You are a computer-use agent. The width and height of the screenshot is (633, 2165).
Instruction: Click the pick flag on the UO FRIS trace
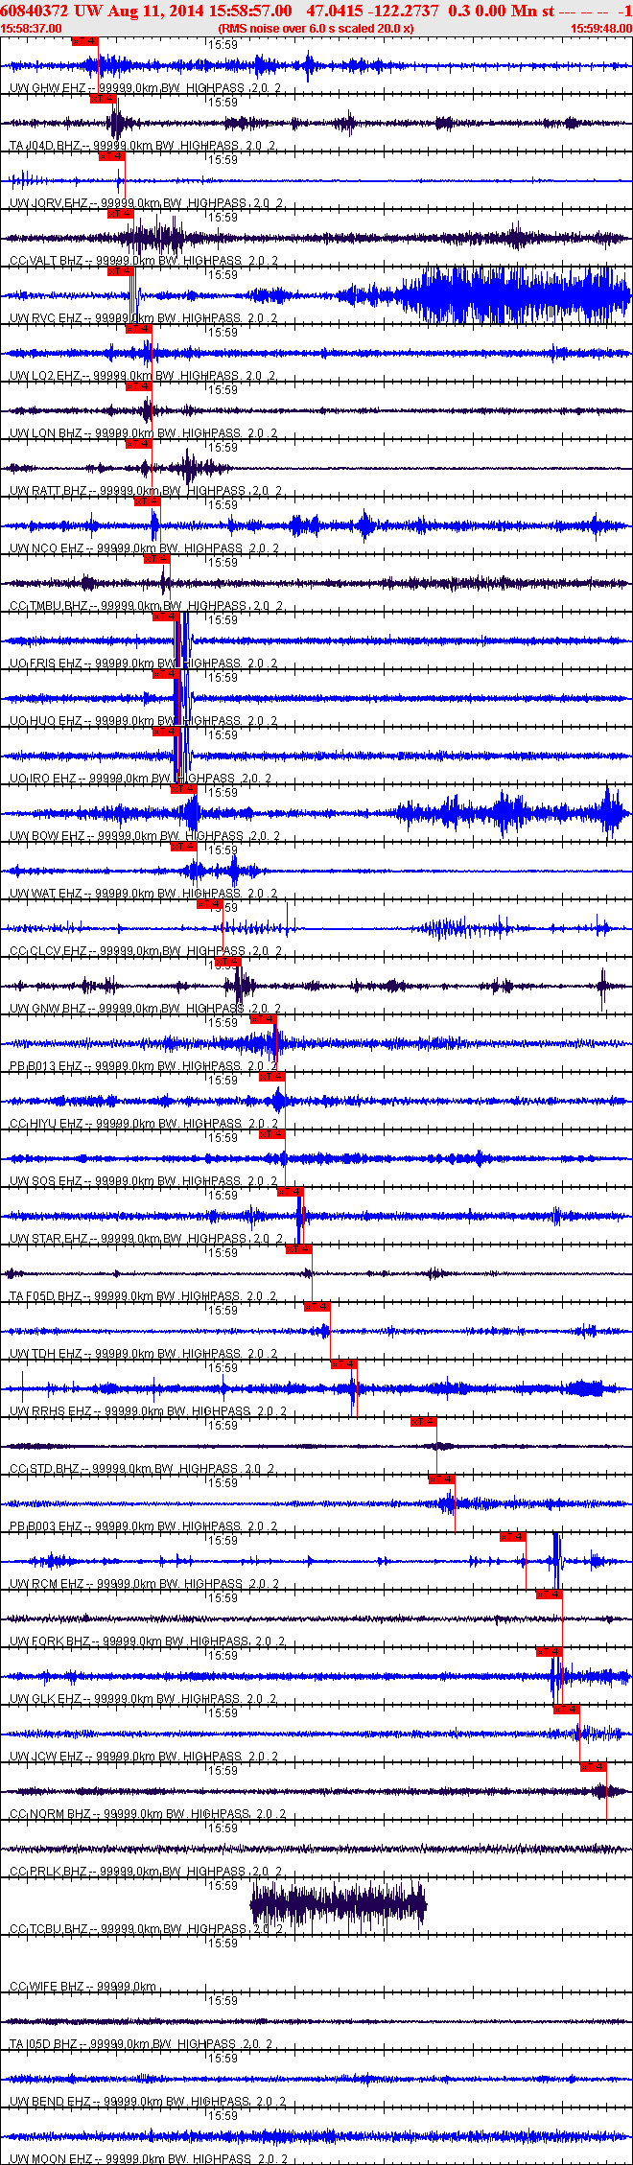pos(166,617)
